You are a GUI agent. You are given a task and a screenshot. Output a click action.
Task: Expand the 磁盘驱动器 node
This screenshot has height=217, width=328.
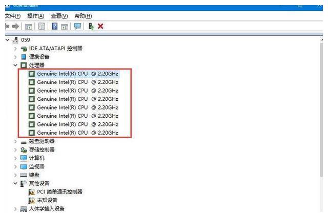[x=15, y=141]
